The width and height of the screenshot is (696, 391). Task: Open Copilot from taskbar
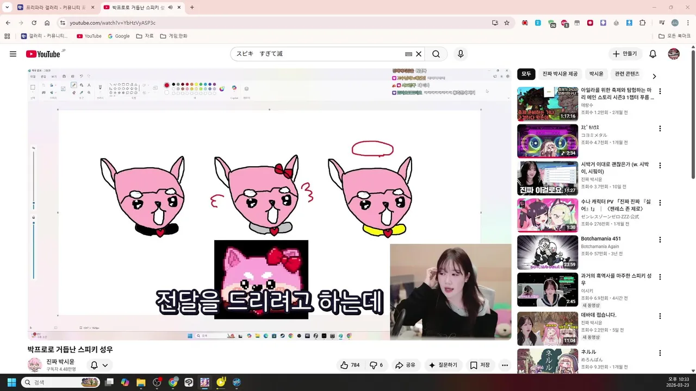click(125, 382)
